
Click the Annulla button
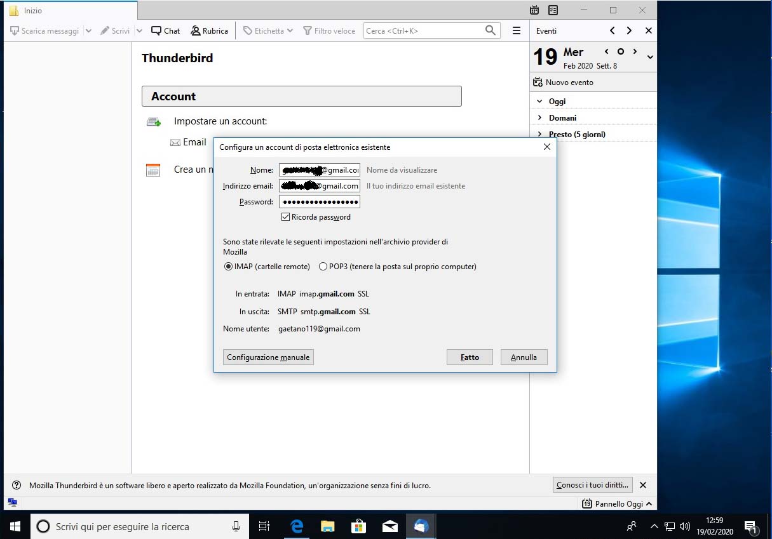524,357
